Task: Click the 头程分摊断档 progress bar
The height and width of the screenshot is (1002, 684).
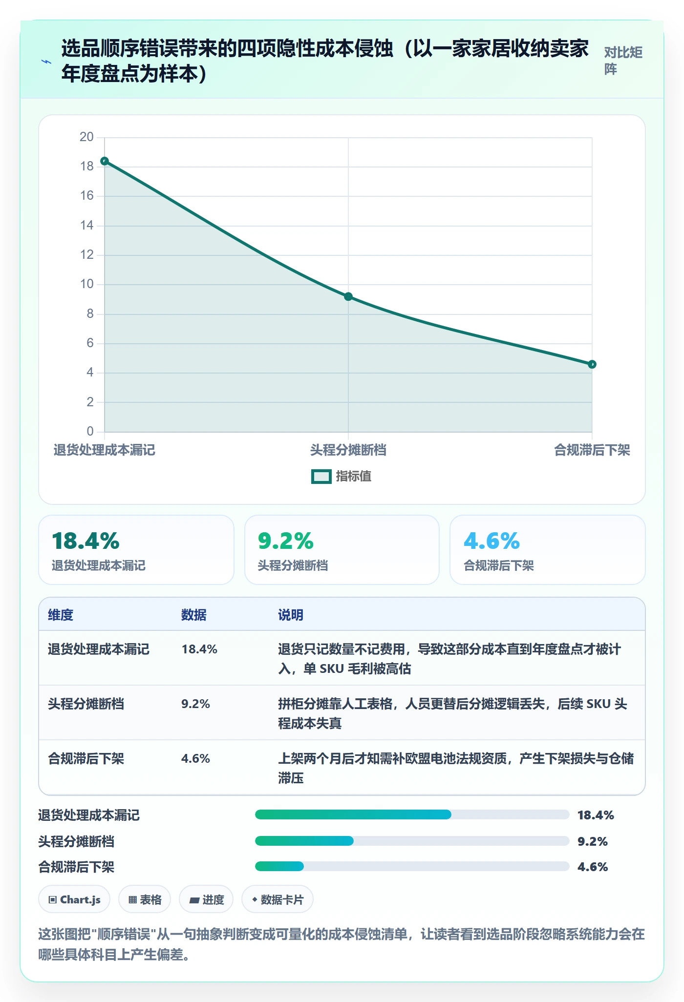Action: [412, 841]
